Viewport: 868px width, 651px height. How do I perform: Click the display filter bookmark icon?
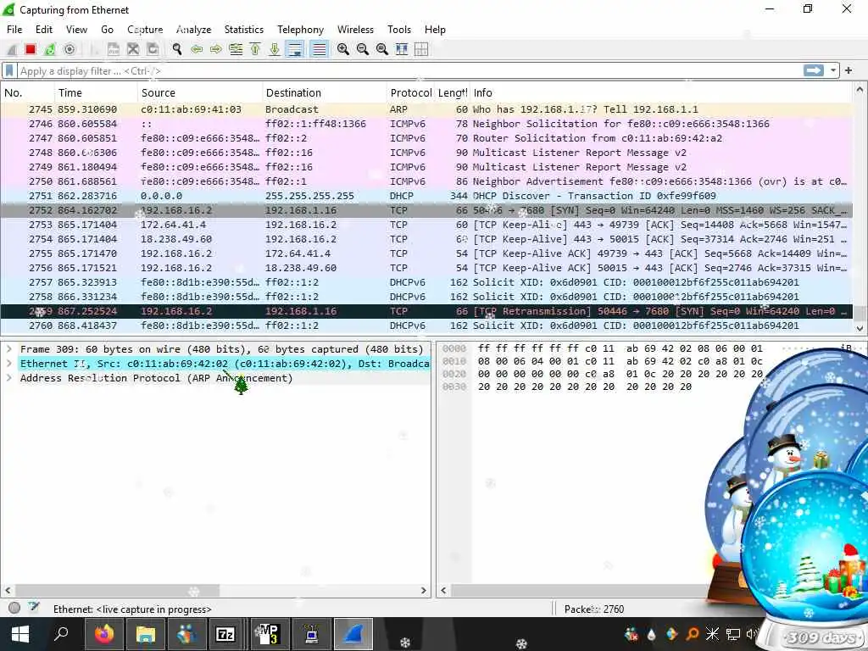pyautogui.click(x=9, y=71)
